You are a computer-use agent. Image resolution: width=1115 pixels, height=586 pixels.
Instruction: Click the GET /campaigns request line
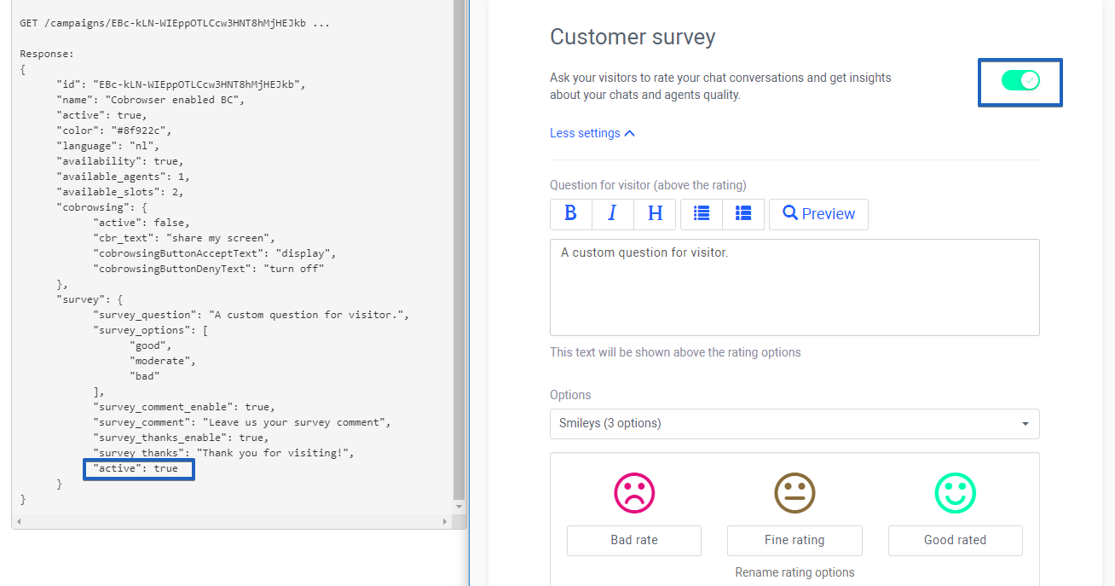tap(175, 23)
